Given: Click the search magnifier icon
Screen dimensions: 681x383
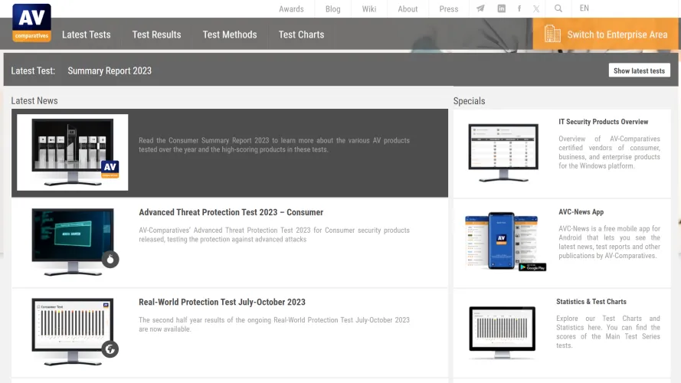Looking at the screenshot, I should point(558,9).
